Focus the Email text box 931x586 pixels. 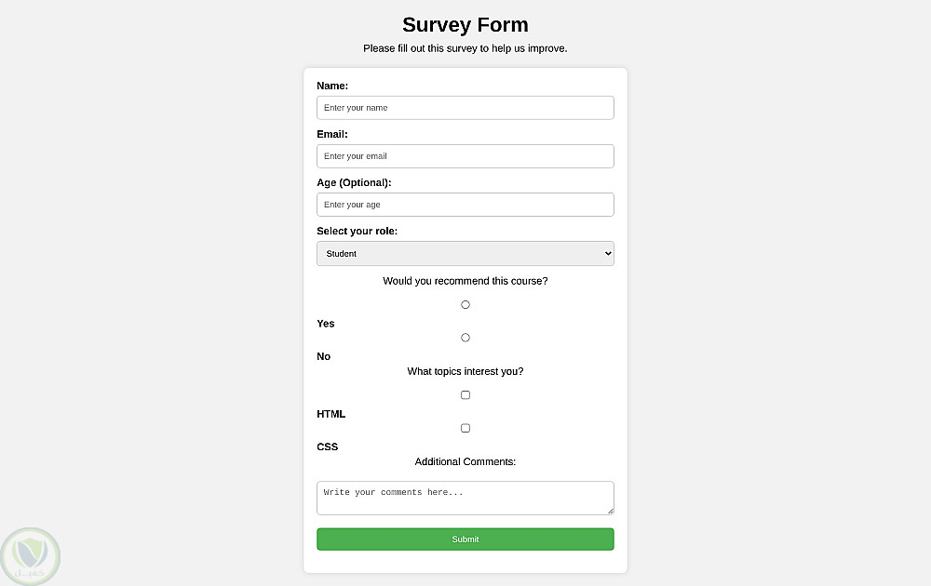pos(465,156)
